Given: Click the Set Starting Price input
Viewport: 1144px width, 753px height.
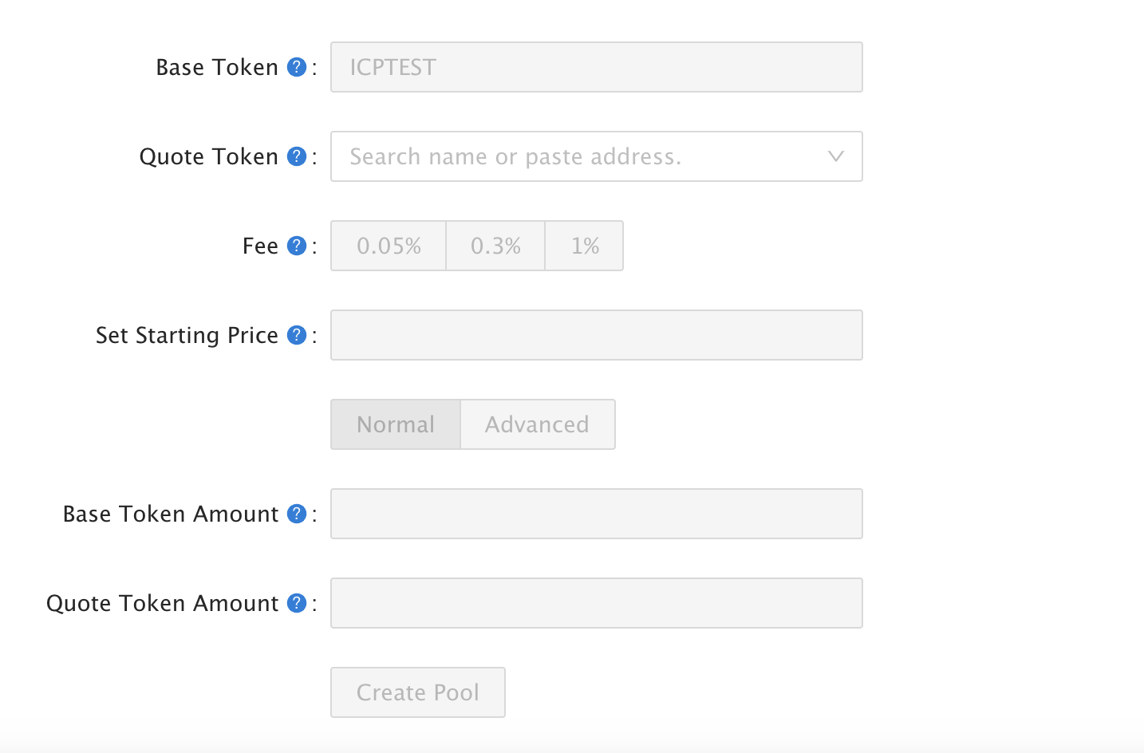Looking at the screenshot, I should 596,335.
